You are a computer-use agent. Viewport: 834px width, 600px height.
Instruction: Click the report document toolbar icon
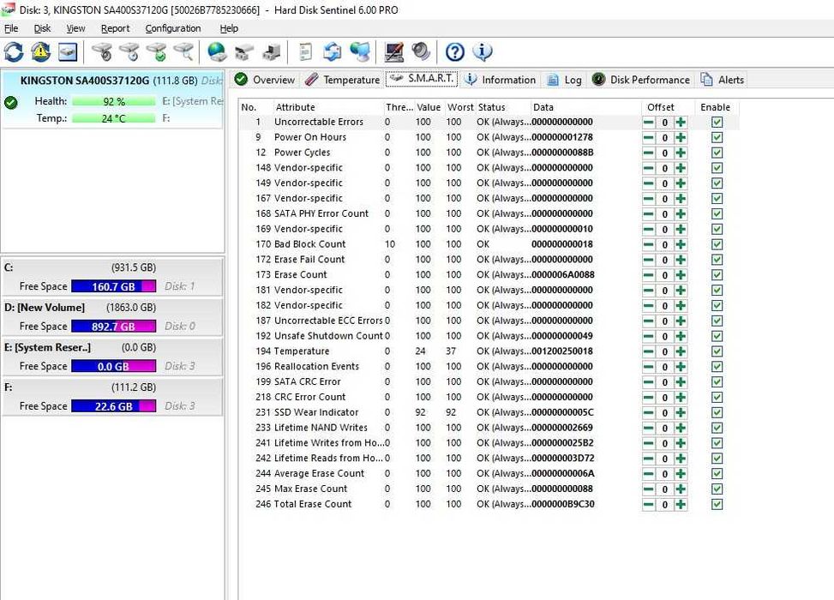pos(305,52)
